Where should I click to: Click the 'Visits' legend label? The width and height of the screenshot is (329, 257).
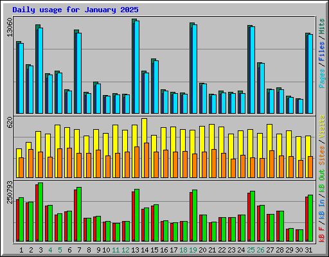[x=322, y=127]
